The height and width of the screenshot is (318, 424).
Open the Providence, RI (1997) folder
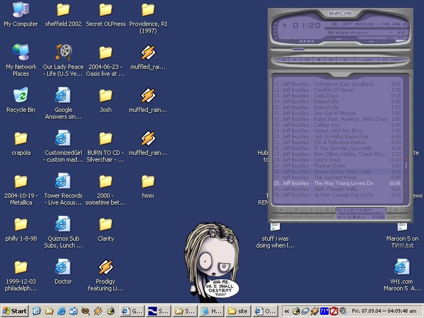(148, 18)
